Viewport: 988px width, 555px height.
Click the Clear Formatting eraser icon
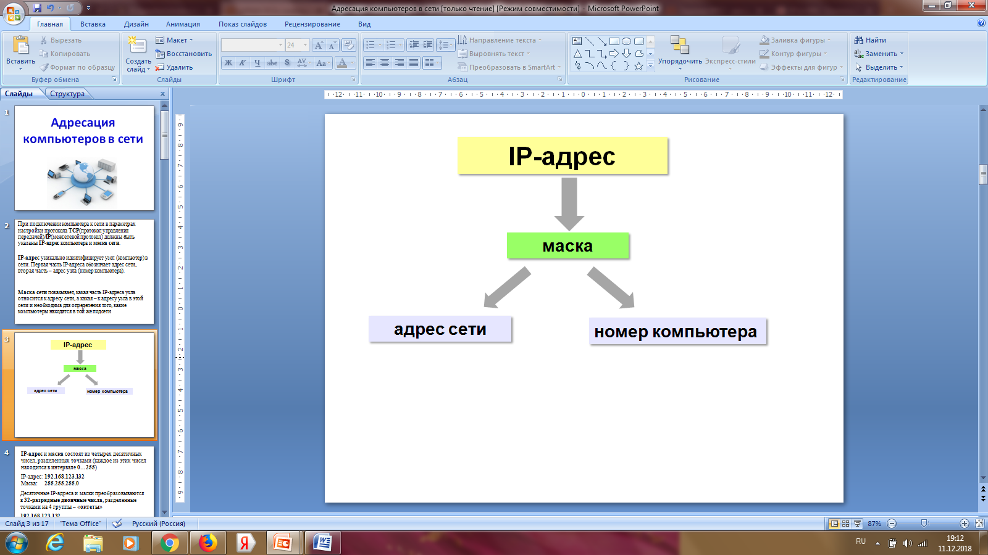pyautogui.click(x=349, y=45)
